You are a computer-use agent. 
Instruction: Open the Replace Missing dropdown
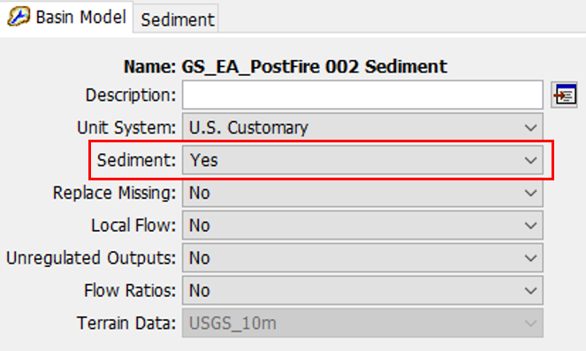click(362, 193)
